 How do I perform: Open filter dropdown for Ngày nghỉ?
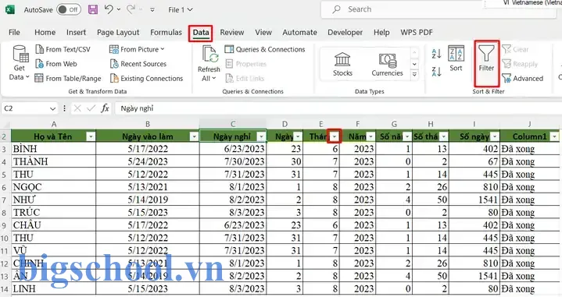tap(262, 136)
